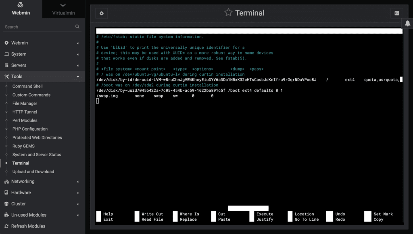Open the terminal configuration gear icon

click(x=101, y=13)
